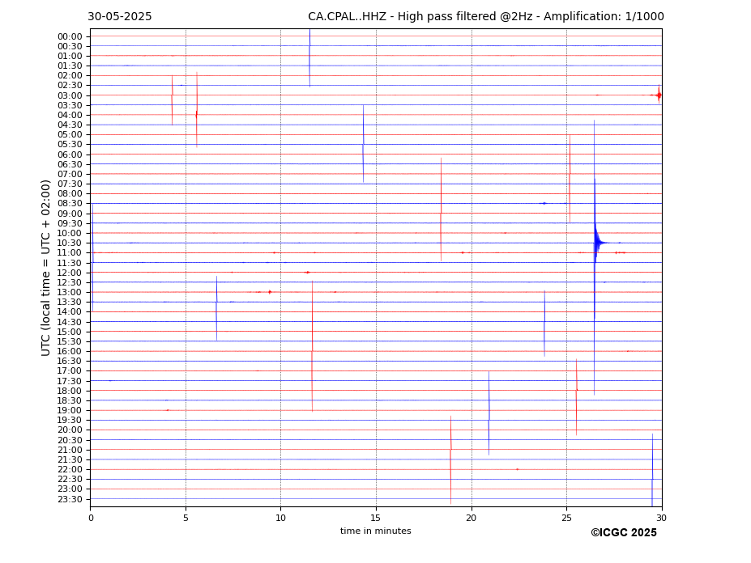This screenshot has height=563, width=751.
Task: Click the small red event near minute 9 on the 13:00 trace
Action: pos(270,292)
